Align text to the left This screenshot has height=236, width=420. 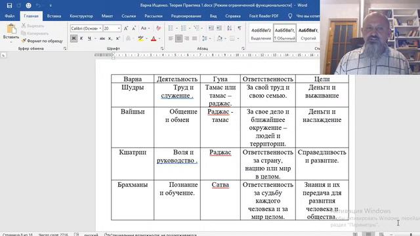click(171, 39)
